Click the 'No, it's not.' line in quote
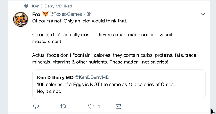The width and height of the screenshot is (216, 114). tap(49, 91)
